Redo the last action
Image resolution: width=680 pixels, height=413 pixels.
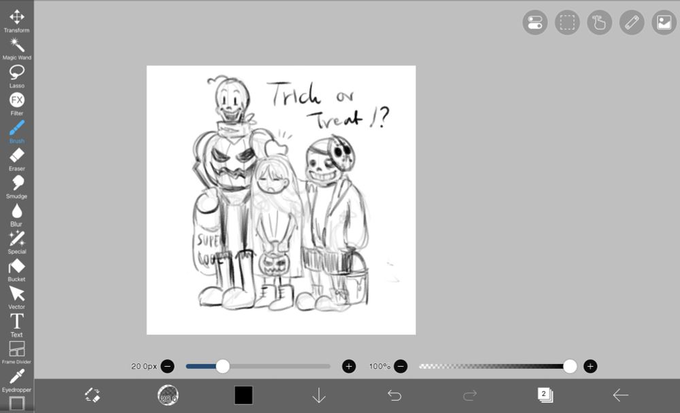pyautogui.click(x=470, y=395)
